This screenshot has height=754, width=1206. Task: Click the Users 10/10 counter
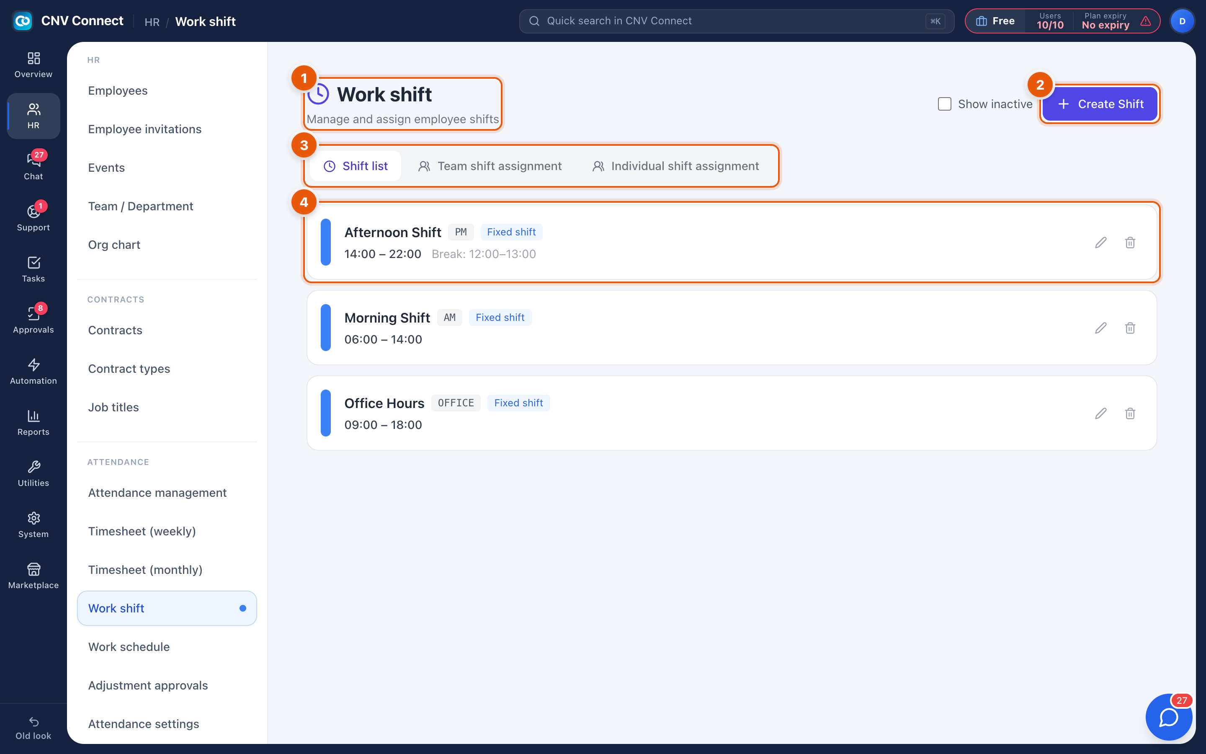coord(1050,21)
